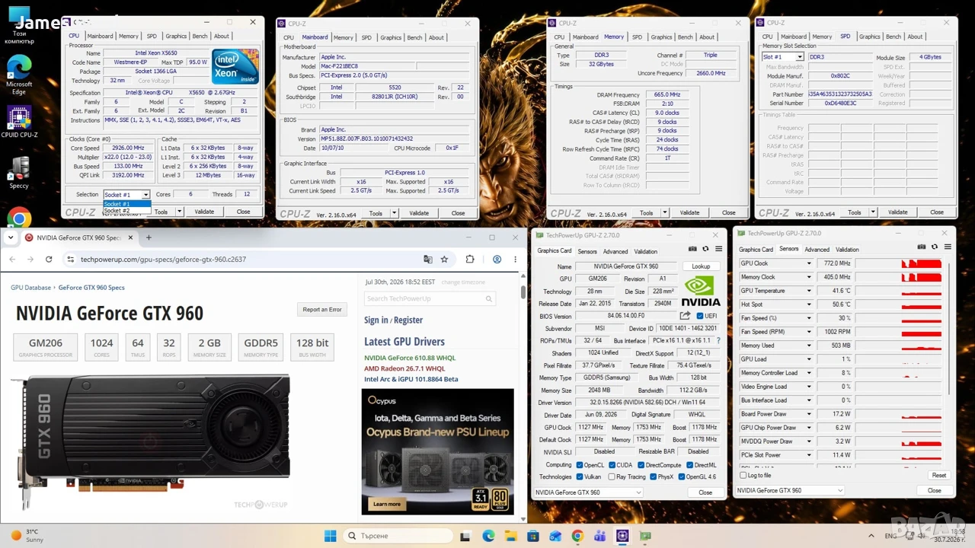Take a screenshot in GPU-Z Graphics Card window
975x548 pixels.
[692, 249]
